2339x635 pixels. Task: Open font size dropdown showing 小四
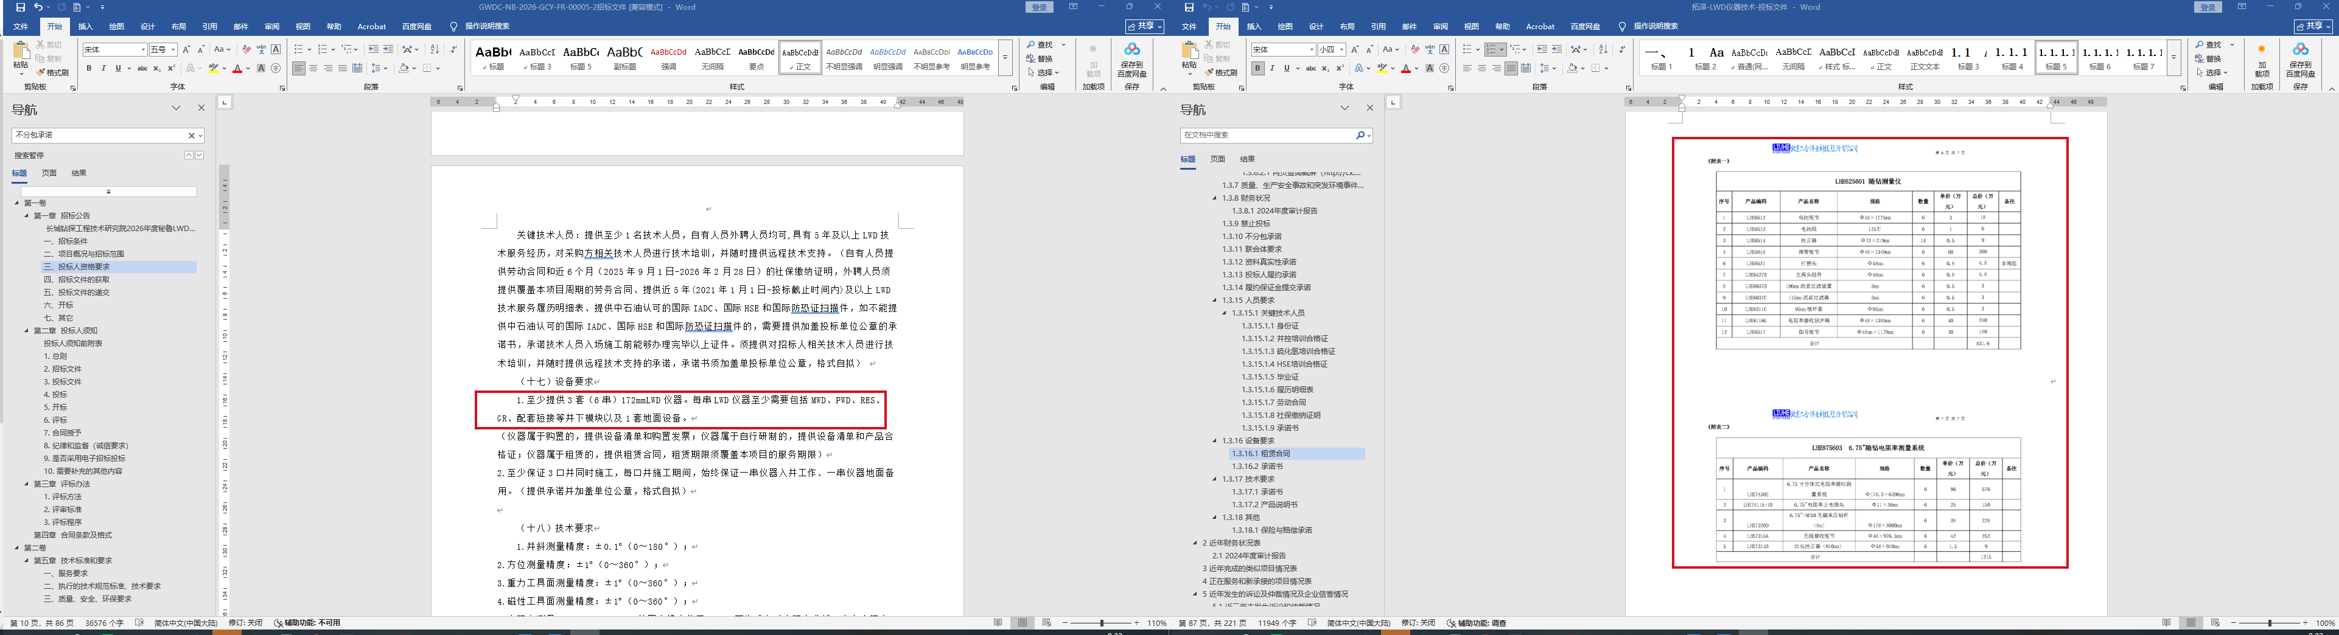click(x=1342, y=50)
